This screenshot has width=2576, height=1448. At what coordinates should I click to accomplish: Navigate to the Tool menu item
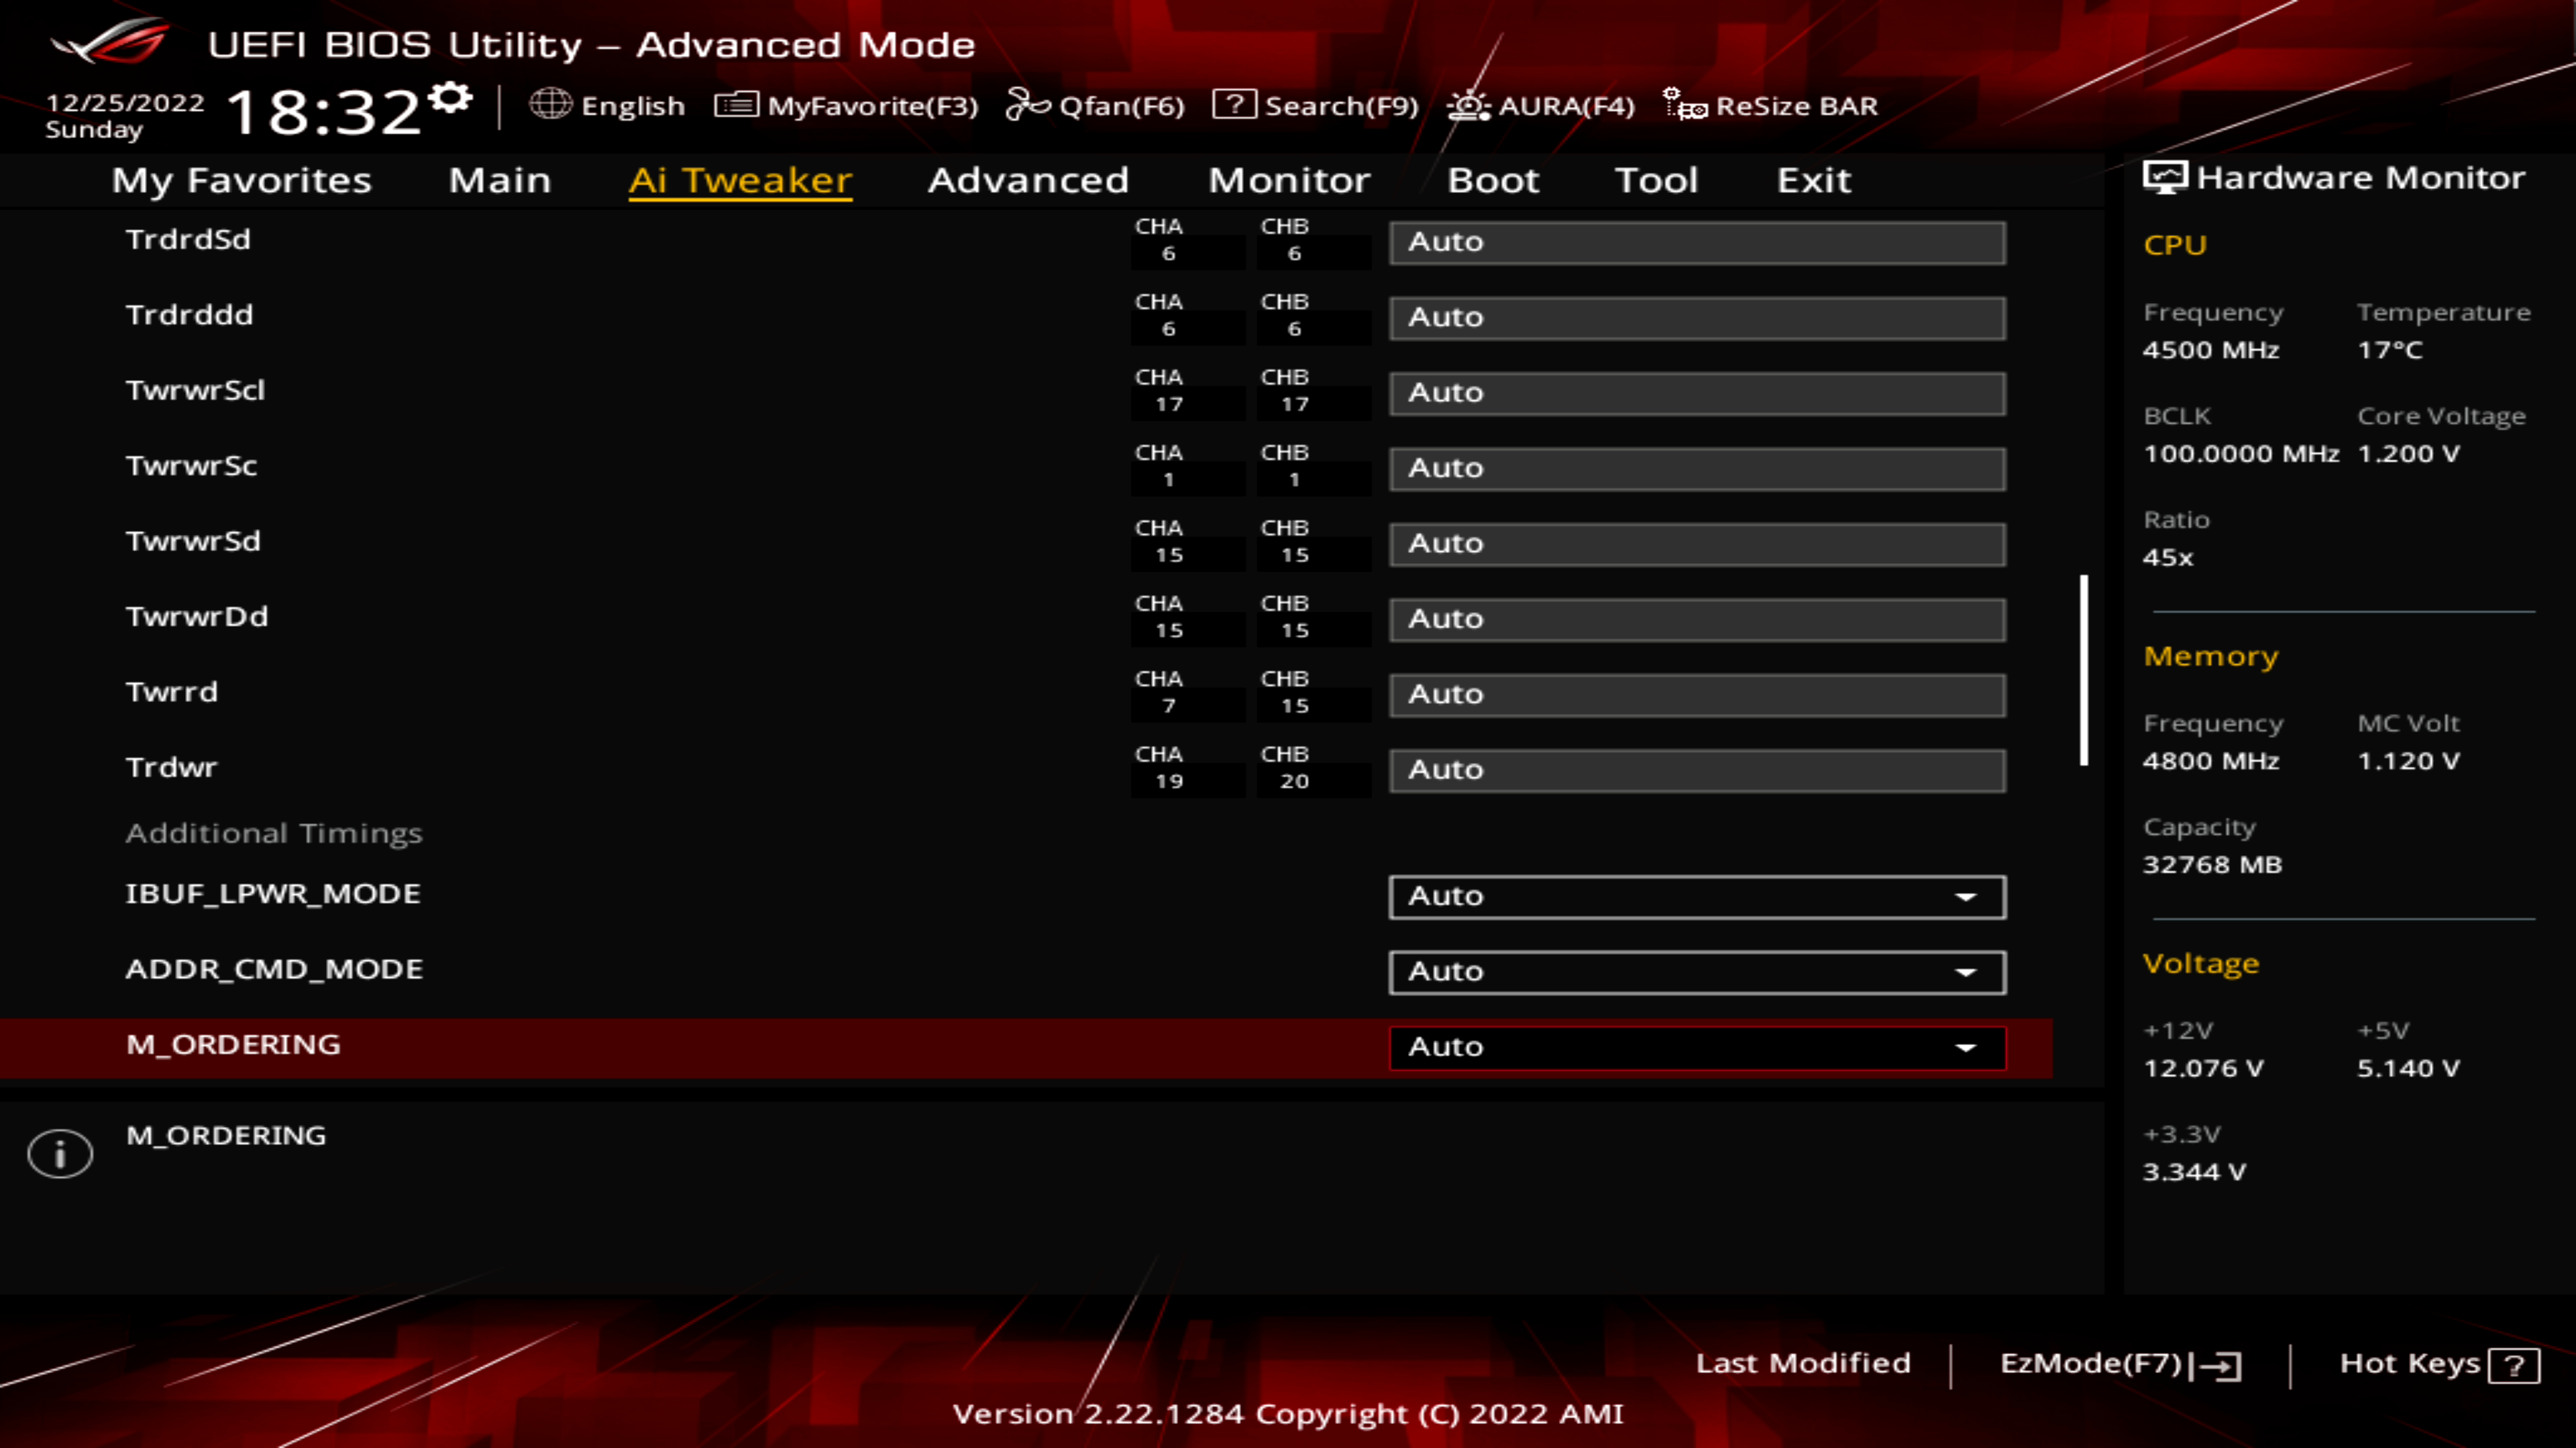(1656, 178)
